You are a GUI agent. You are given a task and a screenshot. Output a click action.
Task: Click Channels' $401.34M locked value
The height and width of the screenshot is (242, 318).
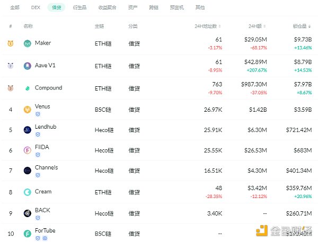click(x=299, y=171)
